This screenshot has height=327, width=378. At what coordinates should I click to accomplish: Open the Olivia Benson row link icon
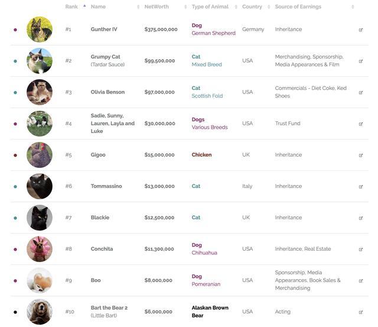pyautogui.click(x=361, y=92)
